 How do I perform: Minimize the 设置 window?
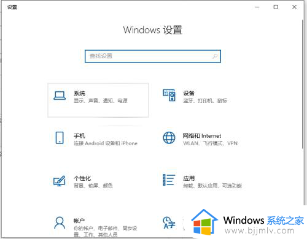click(257, 7)
